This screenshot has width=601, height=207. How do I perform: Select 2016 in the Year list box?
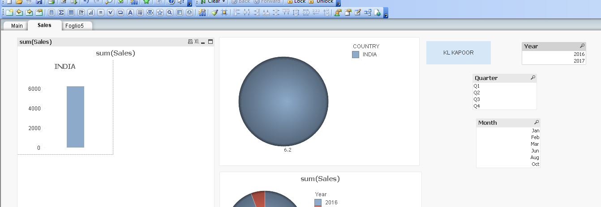[554, 54]
